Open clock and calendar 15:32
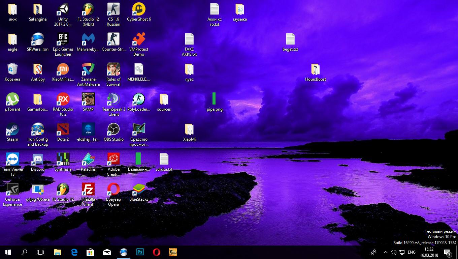Image resolution: width=458 pixels, height=259 pixels. (x=429, y=252)
